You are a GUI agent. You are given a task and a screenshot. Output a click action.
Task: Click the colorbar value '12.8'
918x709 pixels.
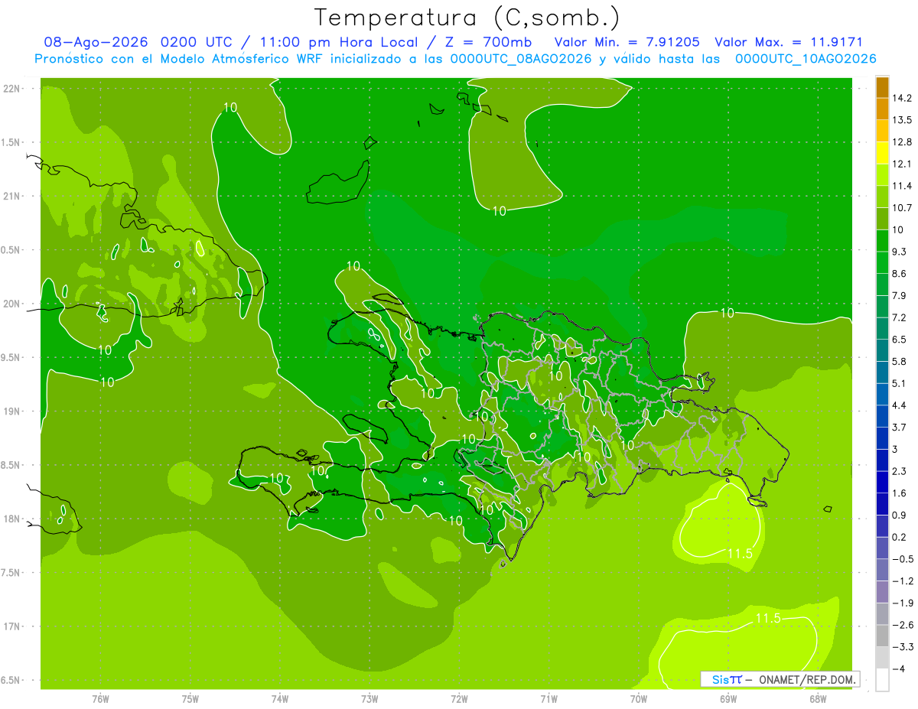coord(903,142)
